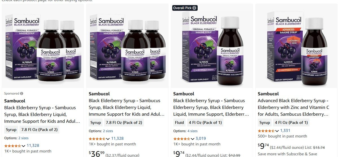
Task: Click the Overall Pick info icon
Action: [194, 8]
